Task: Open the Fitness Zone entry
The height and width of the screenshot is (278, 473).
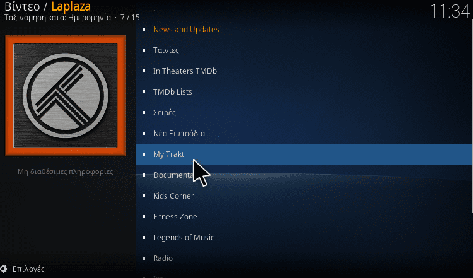Action: [x=304, y=216]
